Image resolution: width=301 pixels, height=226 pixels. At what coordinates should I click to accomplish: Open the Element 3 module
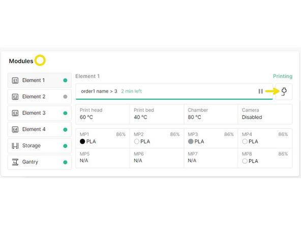(x=40, y=113)
